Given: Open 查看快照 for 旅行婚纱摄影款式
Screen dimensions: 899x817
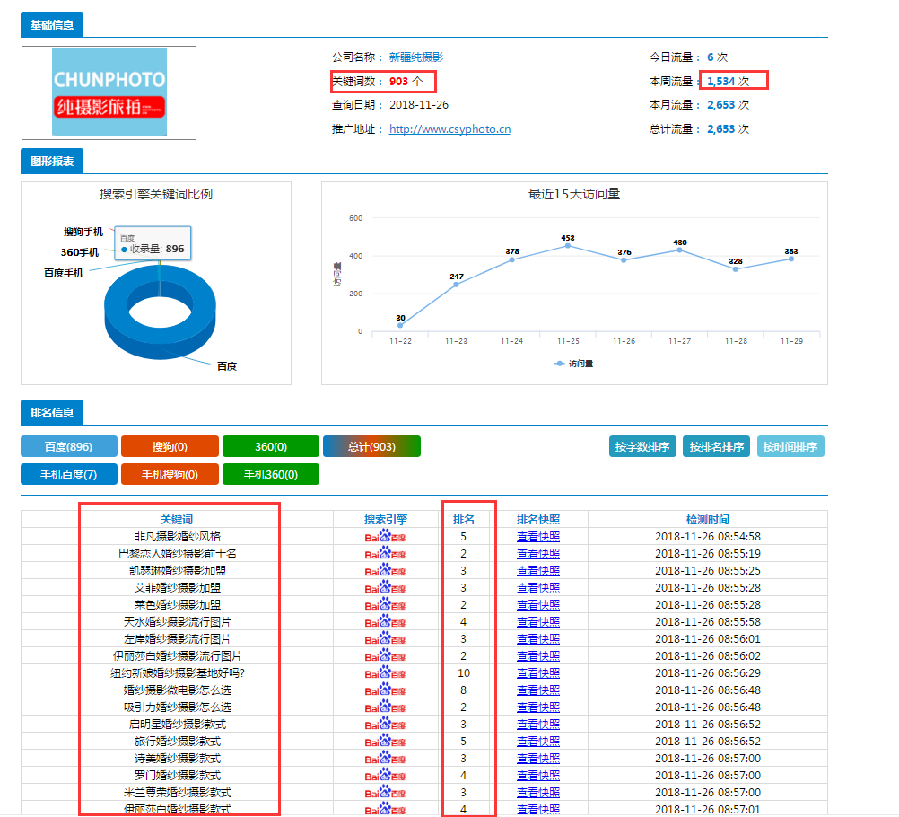Looking at the screenshot, I should pos(538,742).
